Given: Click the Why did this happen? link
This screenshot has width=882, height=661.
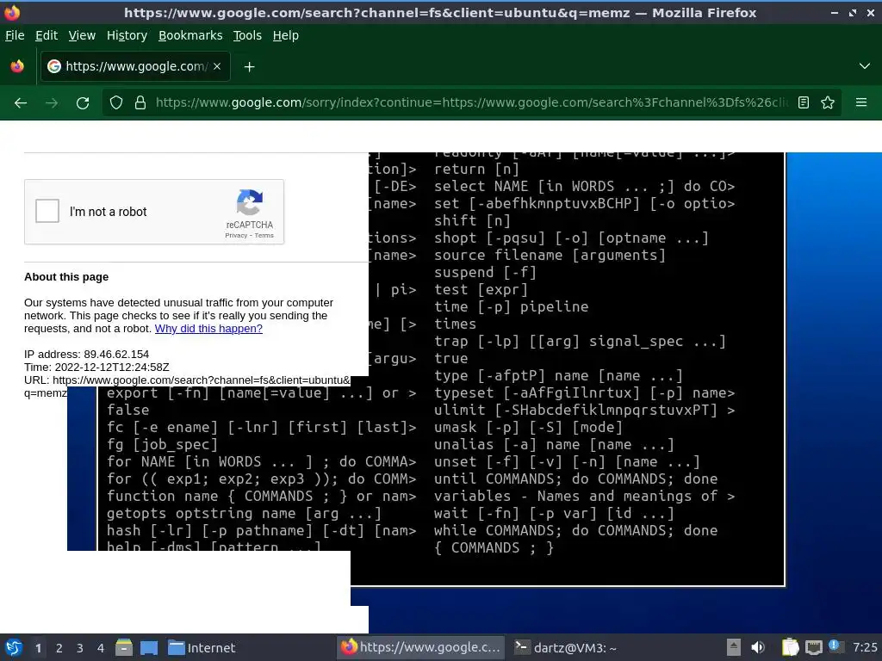Looking at the screenshot, I should 208,328.
